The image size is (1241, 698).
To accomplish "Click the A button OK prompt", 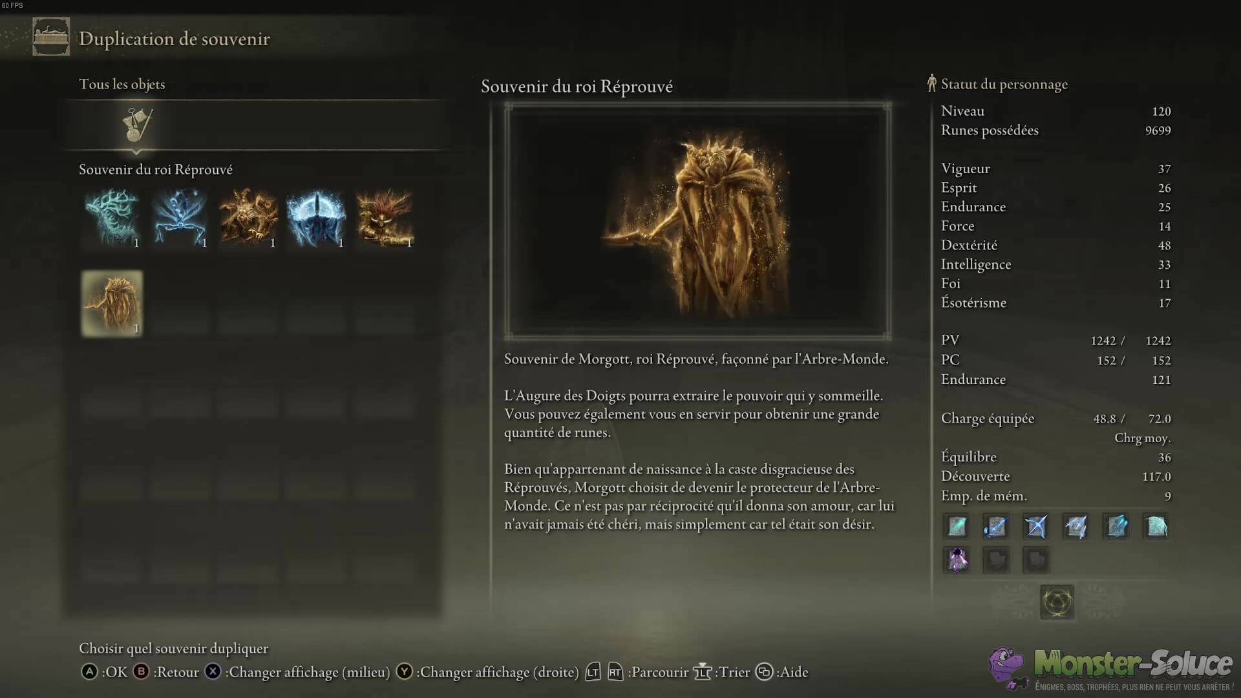I will click(105, 672).
